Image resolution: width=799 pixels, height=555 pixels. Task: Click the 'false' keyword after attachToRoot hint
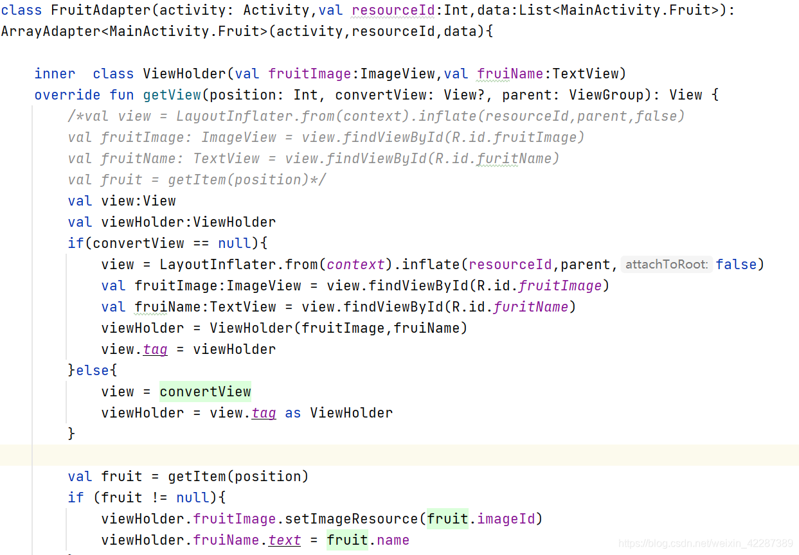[x=737, y=265]
